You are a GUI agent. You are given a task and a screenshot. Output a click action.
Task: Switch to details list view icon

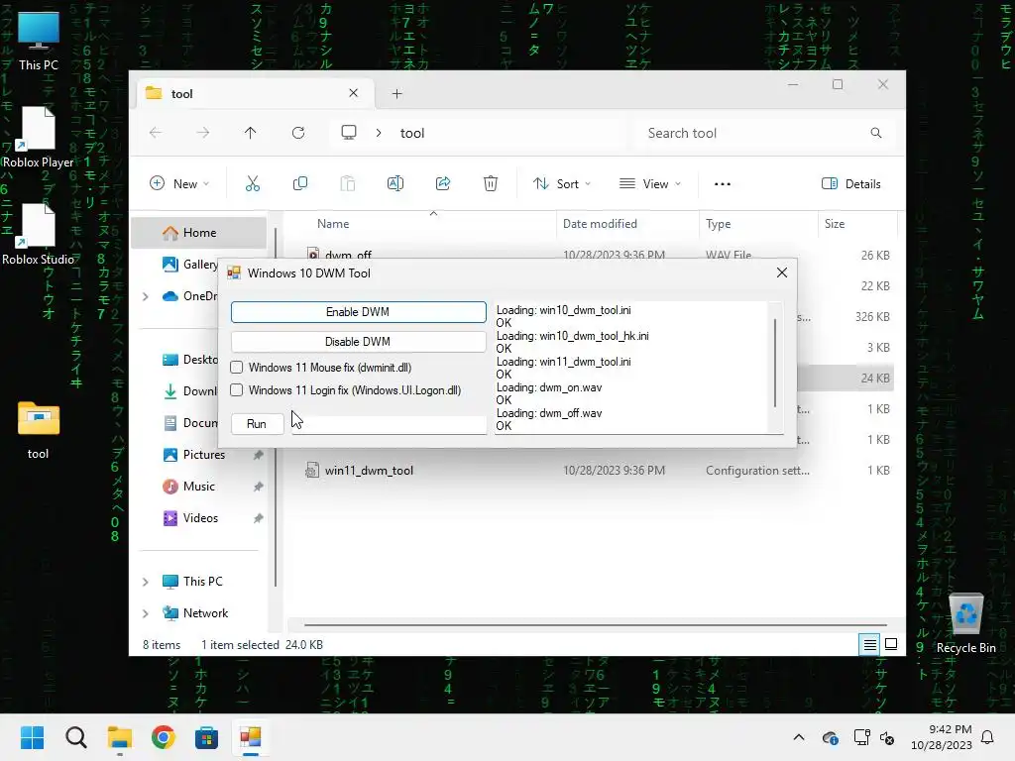tap(870, 644)
